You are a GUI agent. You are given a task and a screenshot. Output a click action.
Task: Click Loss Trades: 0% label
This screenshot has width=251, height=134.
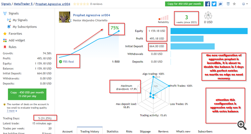pos(179,104)
